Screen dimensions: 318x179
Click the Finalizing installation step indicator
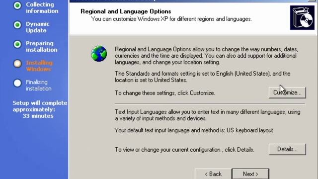pyautogui.click(x=17, y=83)
